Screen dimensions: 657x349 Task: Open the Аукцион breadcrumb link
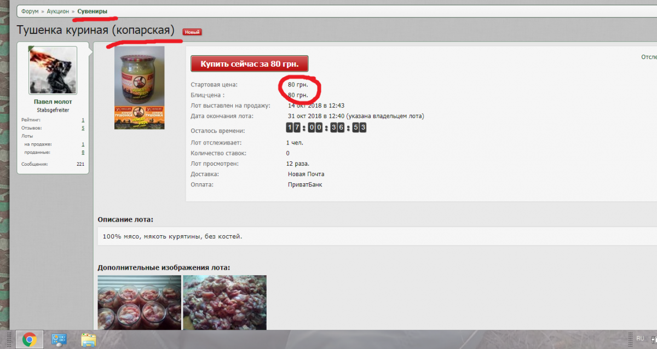point(58,11)
